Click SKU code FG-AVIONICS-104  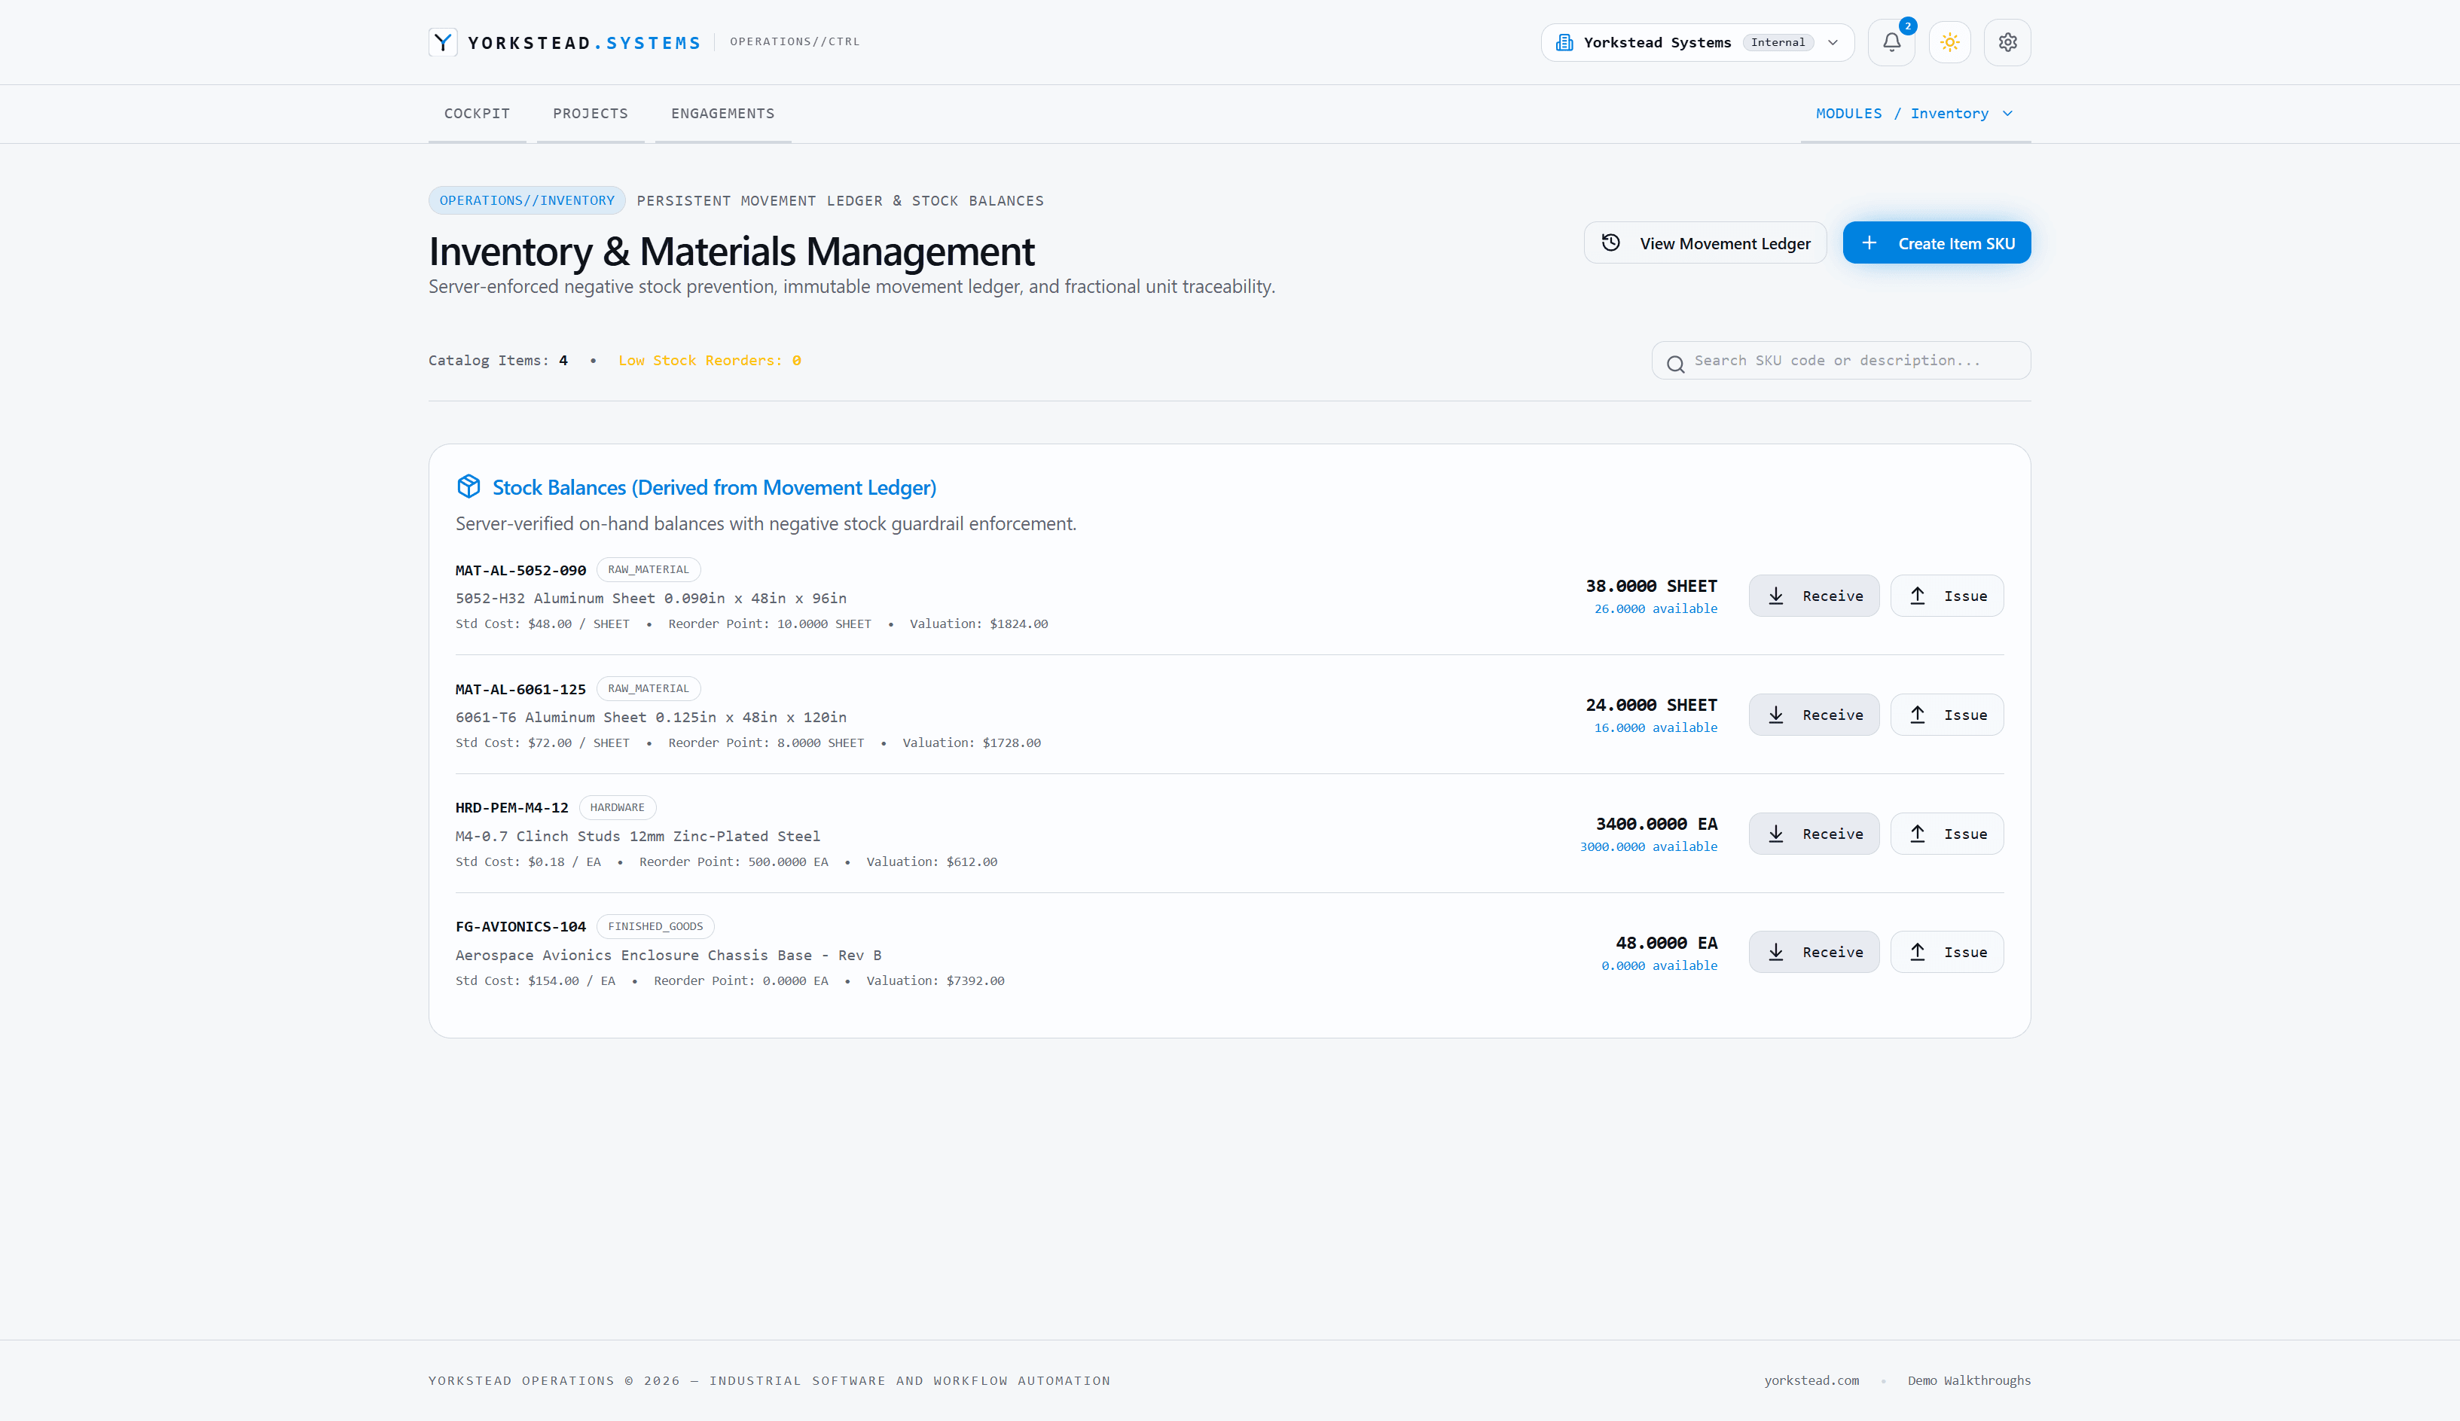tap(520, 926)
